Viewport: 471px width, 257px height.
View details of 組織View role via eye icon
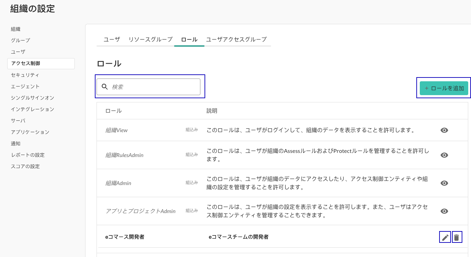click(x=444, y=130)
